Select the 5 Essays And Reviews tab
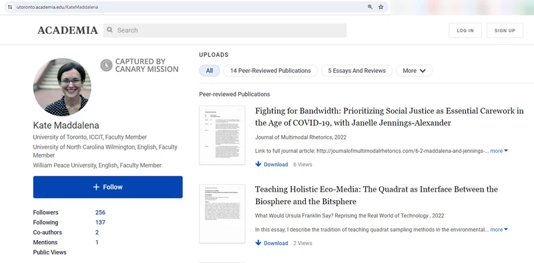Image resolution: width=534 pixels, height=263 pixels. [x=356, y=71]
